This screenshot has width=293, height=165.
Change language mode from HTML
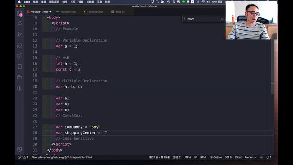(203, 157)
